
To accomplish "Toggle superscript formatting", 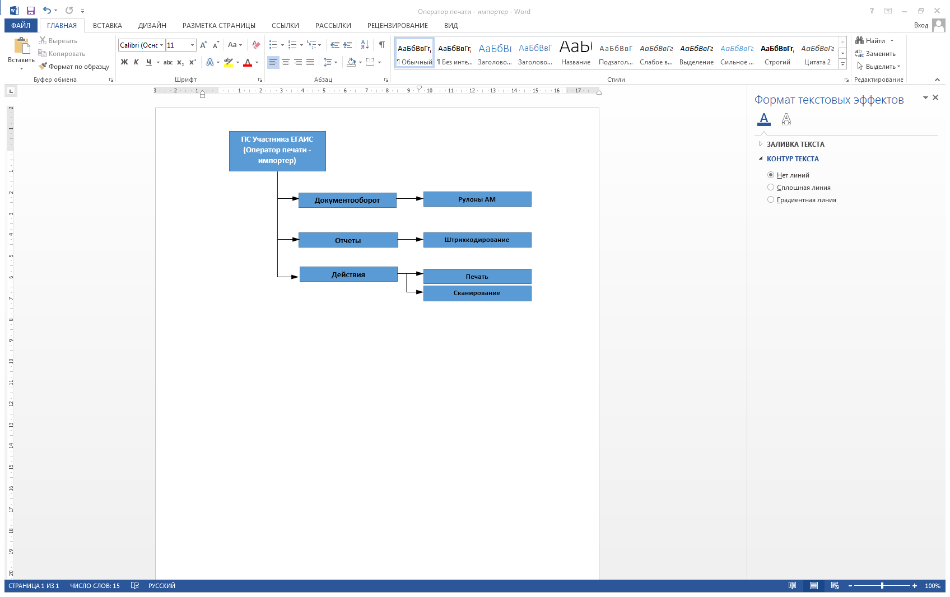I will coord(193,62).
